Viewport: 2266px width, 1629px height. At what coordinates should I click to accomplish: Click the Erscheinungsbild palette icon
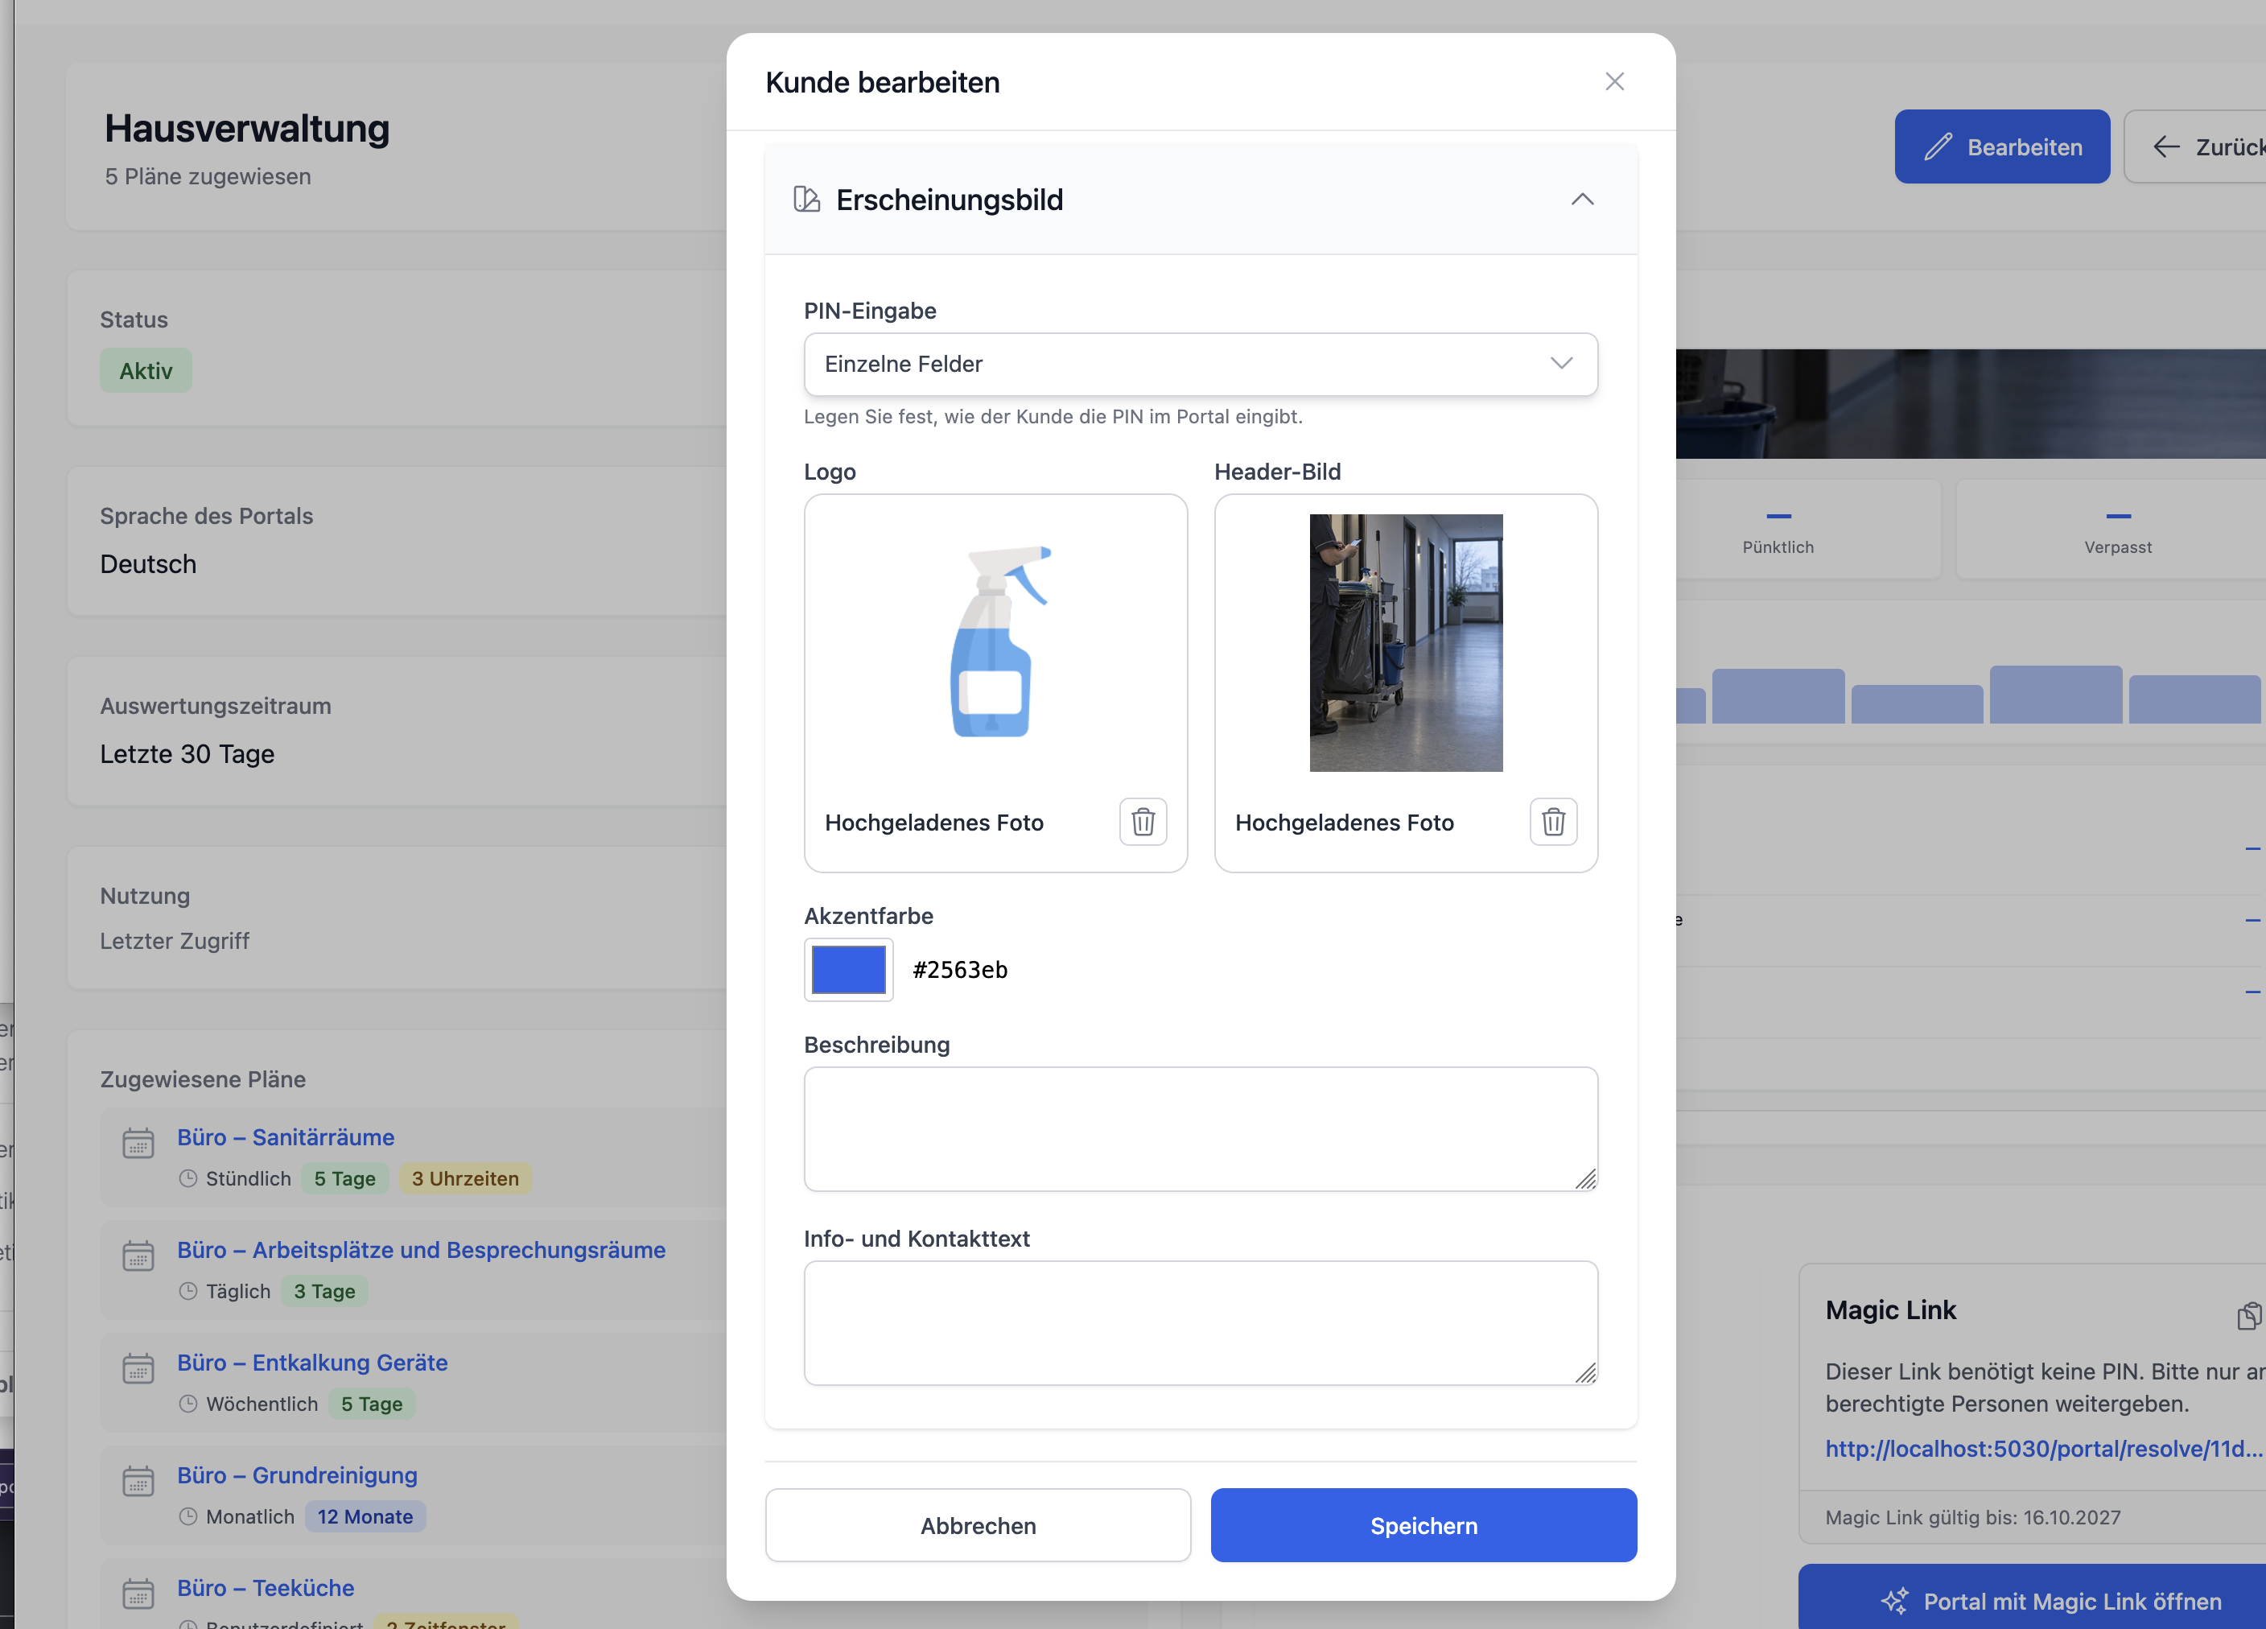tap(806, 200)
